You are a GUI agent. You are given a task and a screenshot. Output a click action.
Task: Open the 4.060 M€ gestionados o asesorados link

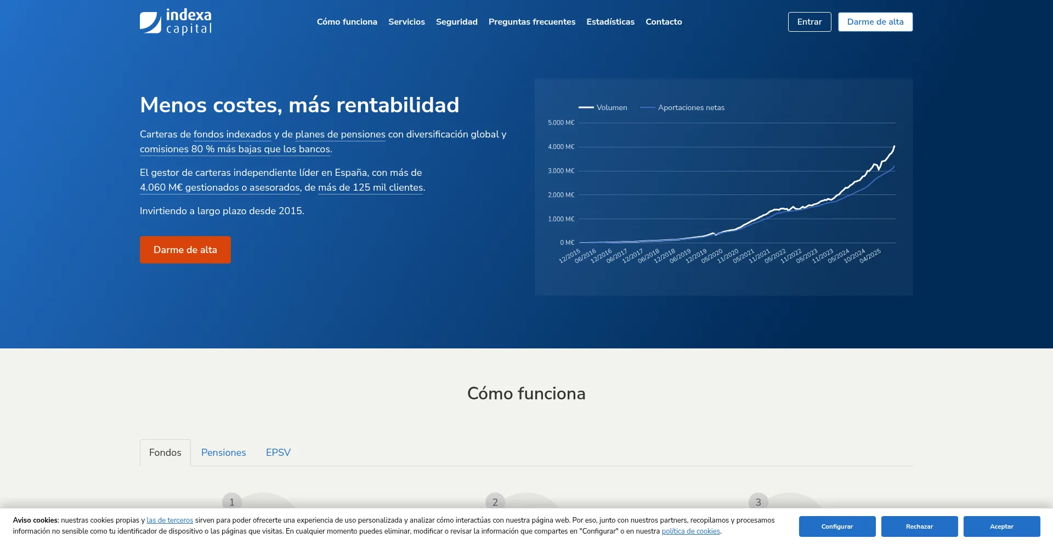tap(219, 187)
